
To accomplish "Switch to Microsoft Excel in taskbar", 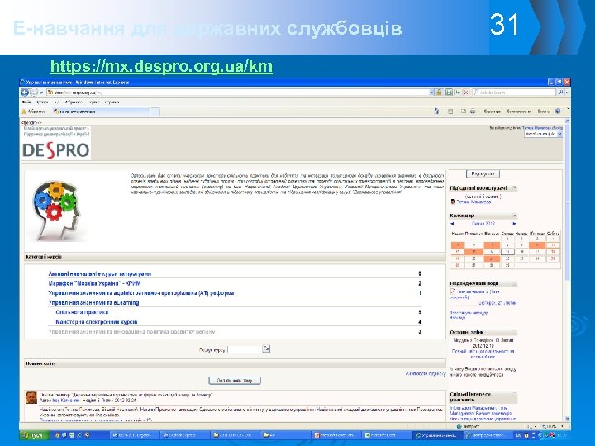I will pyautogui.click(x=386, y=435).
